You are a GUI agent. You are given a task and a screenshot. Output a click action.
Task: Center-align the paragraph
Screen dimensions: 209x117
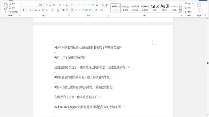tap(76, 10)
